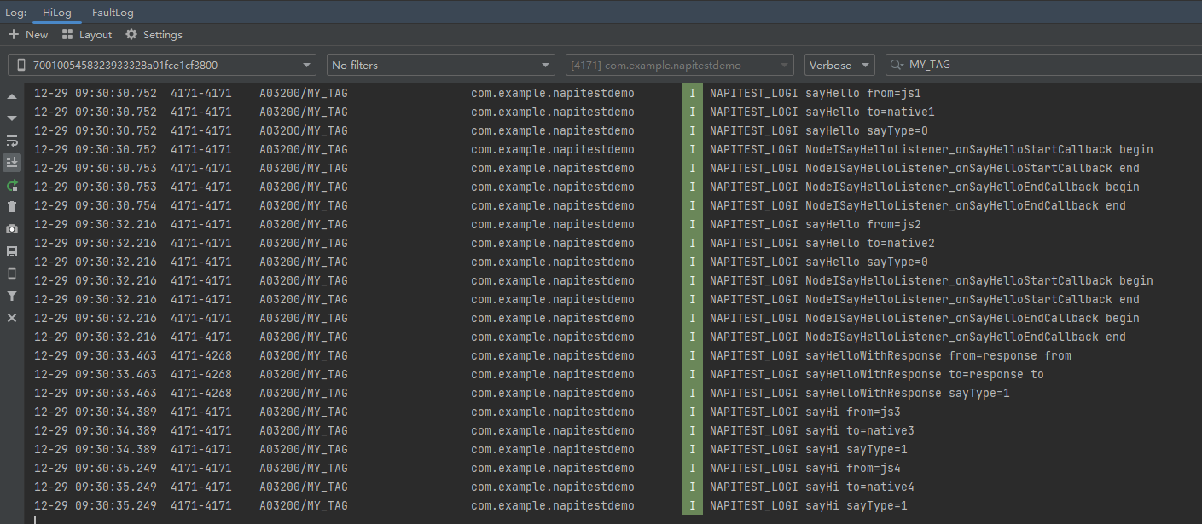Restart the log with green restart icon

tap(12, 185)
